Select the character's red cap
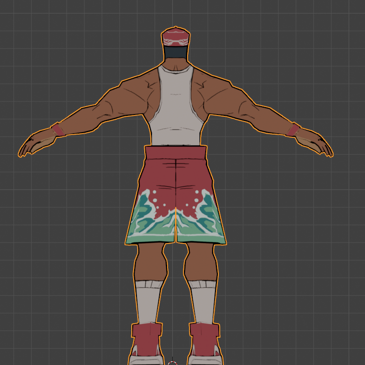This screenshot has height=365, width=365. click(176, 37)
